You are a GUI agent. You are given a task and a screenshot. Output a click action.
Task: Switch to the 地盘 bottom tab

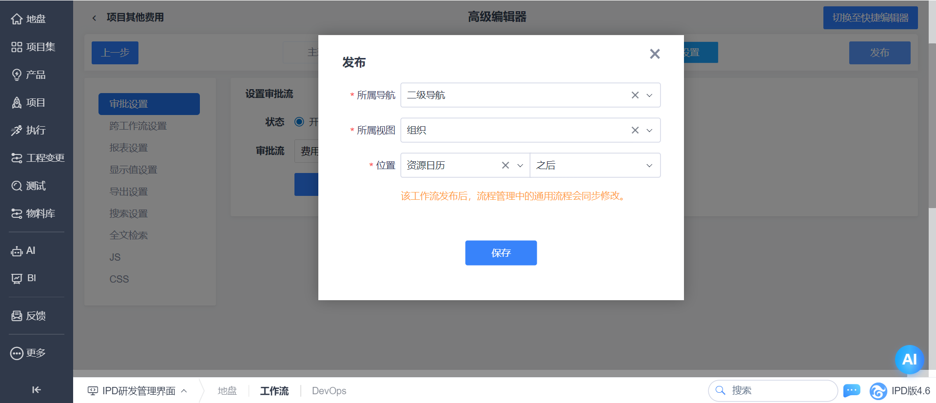(227, 391)
